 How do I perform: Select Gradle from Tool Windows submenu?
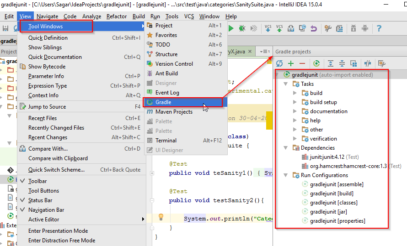click(186, 102)
